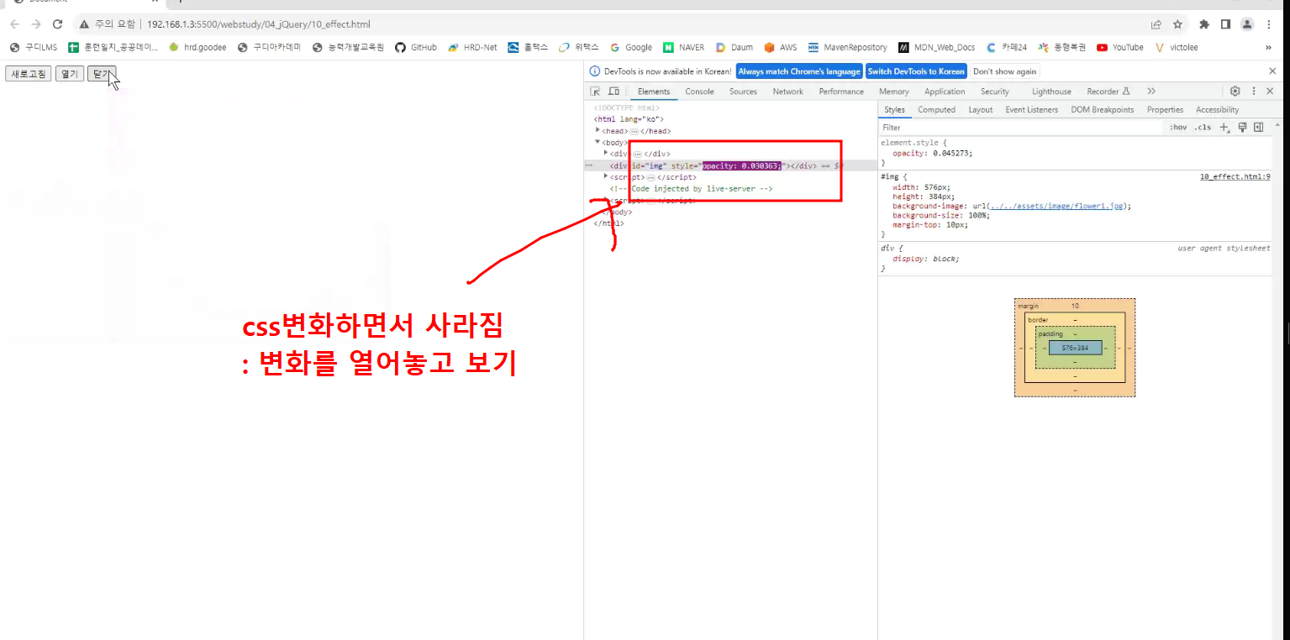1290x640 pixels.
Task: Click Always match Chrome's language button
Action: coord(799,71)
